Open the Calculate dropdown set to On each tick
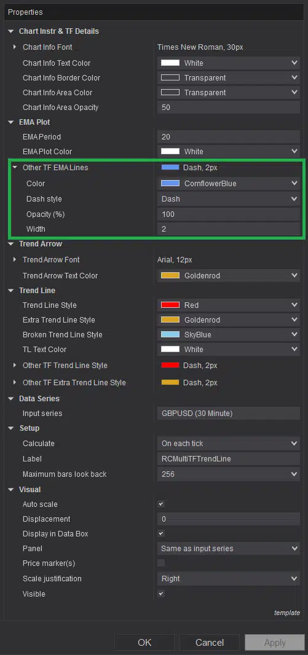This screenshot has height=655, width=308. (x=229, y=443)
